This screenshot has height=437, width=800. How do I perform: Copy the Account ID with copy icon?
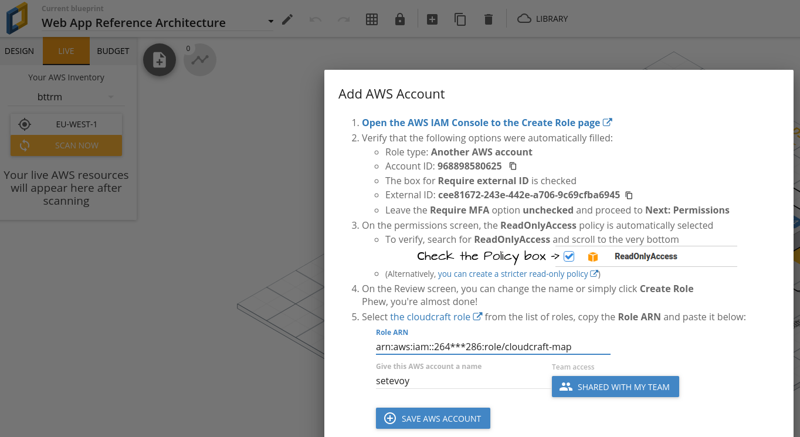coord(513,166)
